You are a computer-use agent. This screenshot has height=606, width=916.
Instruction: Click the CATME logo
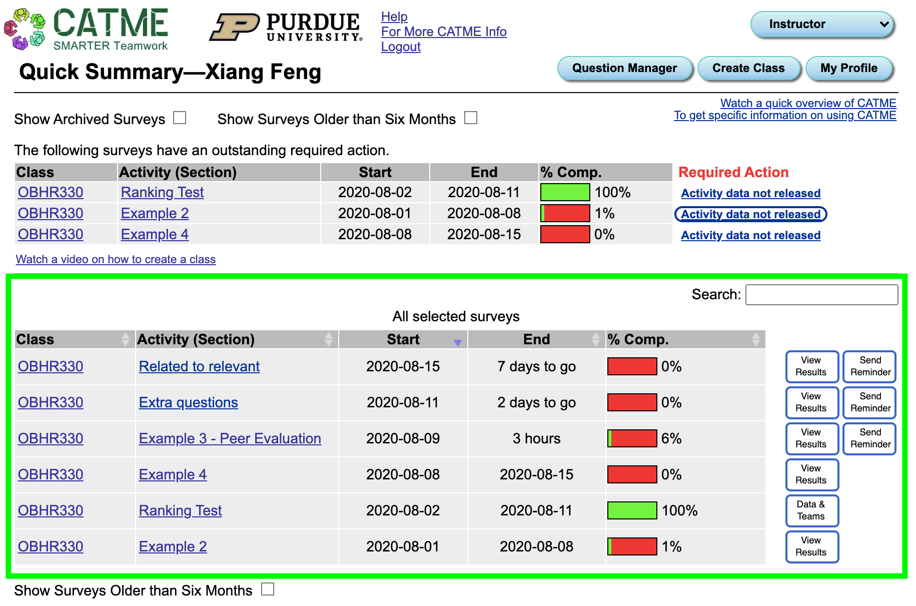(x=85, y=28)
